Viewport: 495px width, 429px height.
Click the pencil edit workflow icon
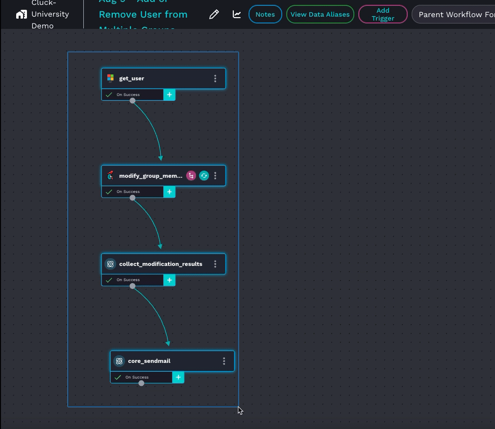(214, 15)
